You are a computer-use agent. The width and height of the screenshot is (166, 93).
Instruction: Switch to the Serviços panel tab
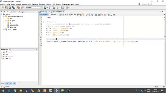pos(22,12)
